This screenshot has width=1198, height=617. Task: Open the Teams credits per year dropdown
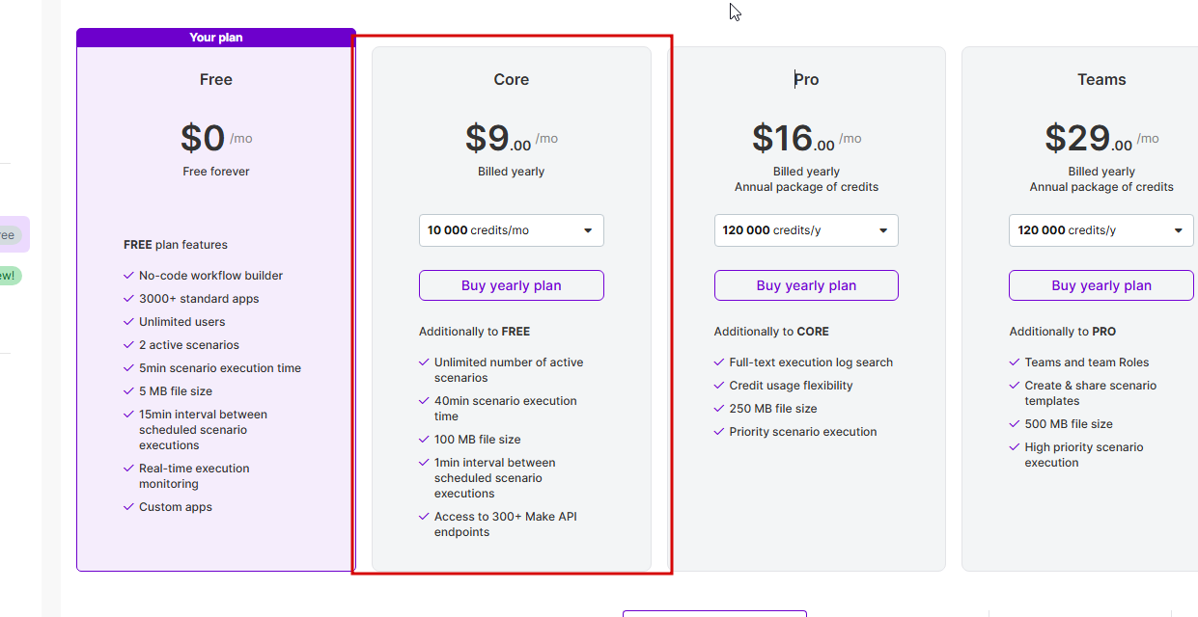click(1100, 230)
